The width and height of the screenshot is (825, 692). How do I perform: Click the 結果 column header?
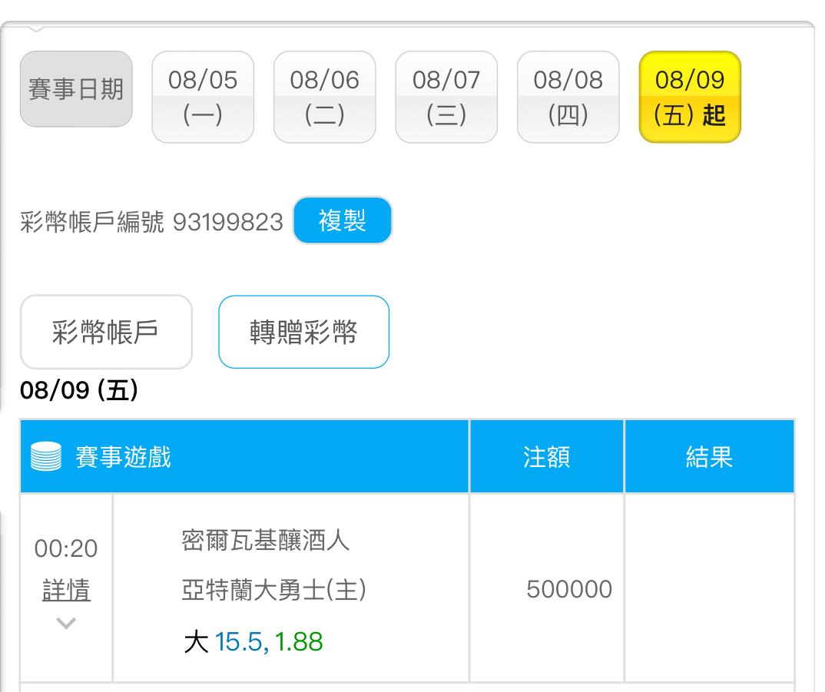(709, 457)
